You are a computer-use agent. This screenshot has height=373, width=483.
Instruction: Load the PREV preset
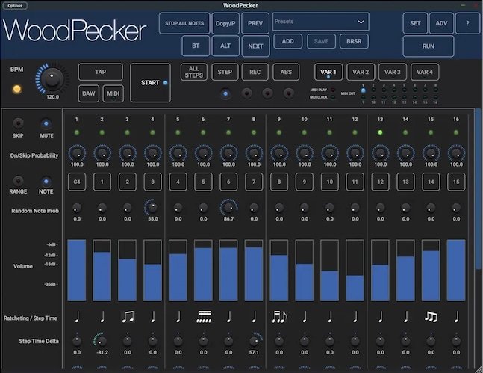(255, 23)
